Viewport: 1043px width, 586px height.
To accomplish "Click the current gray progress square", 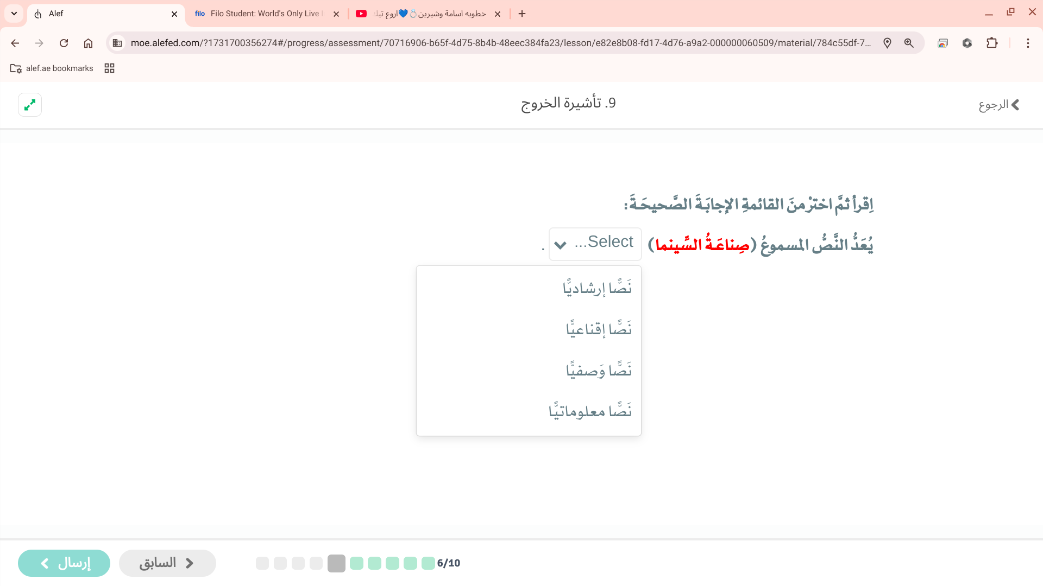I will click(x=336, y=563).
